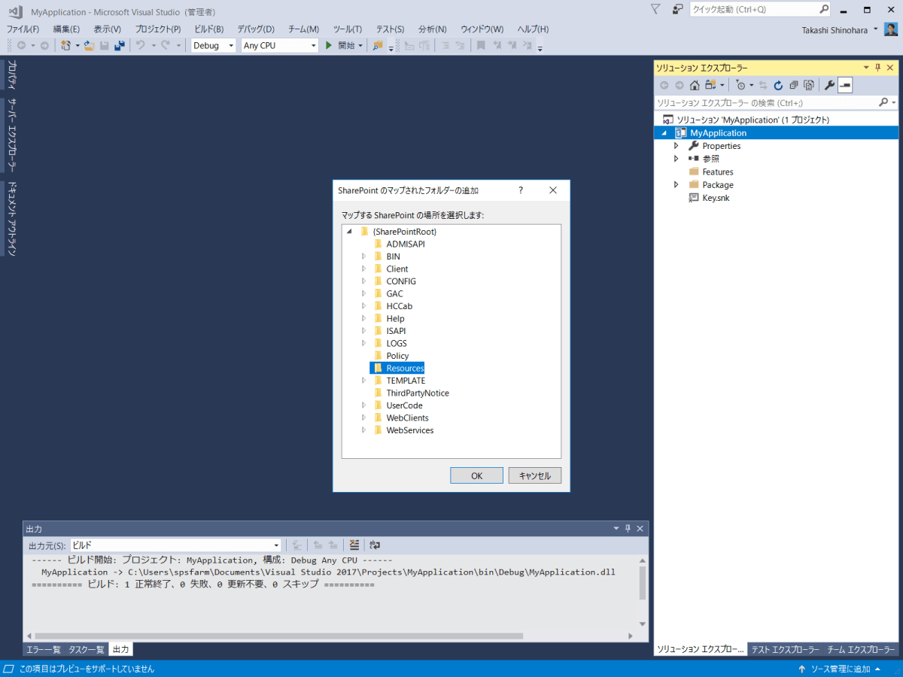Click the Show All Files icon in Solution Explorer
Screen dimensions: 903x677
[809, 85]
